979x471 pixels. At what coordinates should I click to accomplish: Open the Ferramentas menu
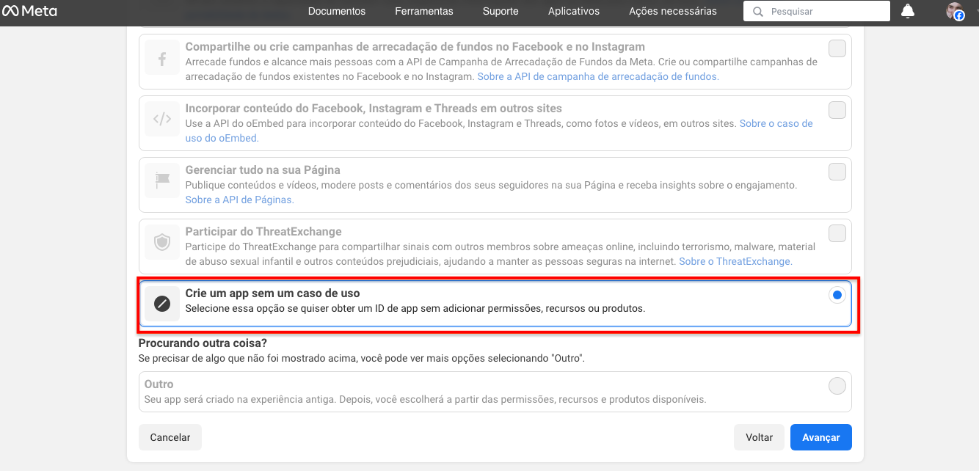click(x=424, y=11)
